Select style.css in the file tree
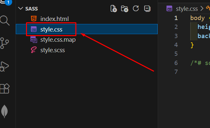 [x=87, y=29]
